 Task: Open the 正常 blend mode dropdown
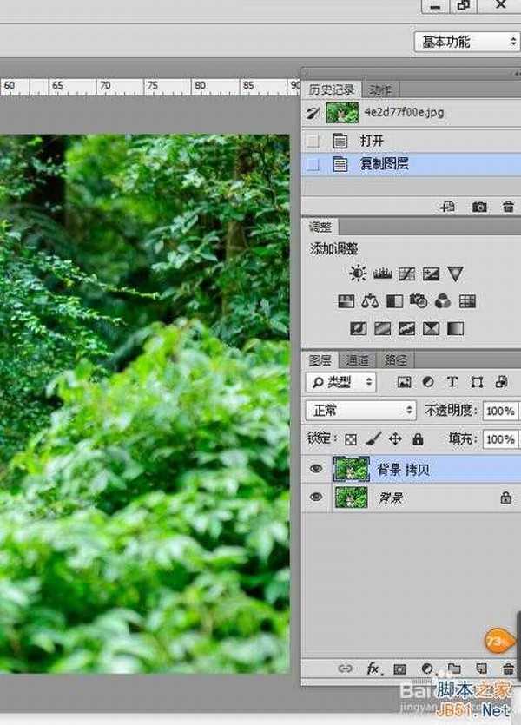(361, 410)
